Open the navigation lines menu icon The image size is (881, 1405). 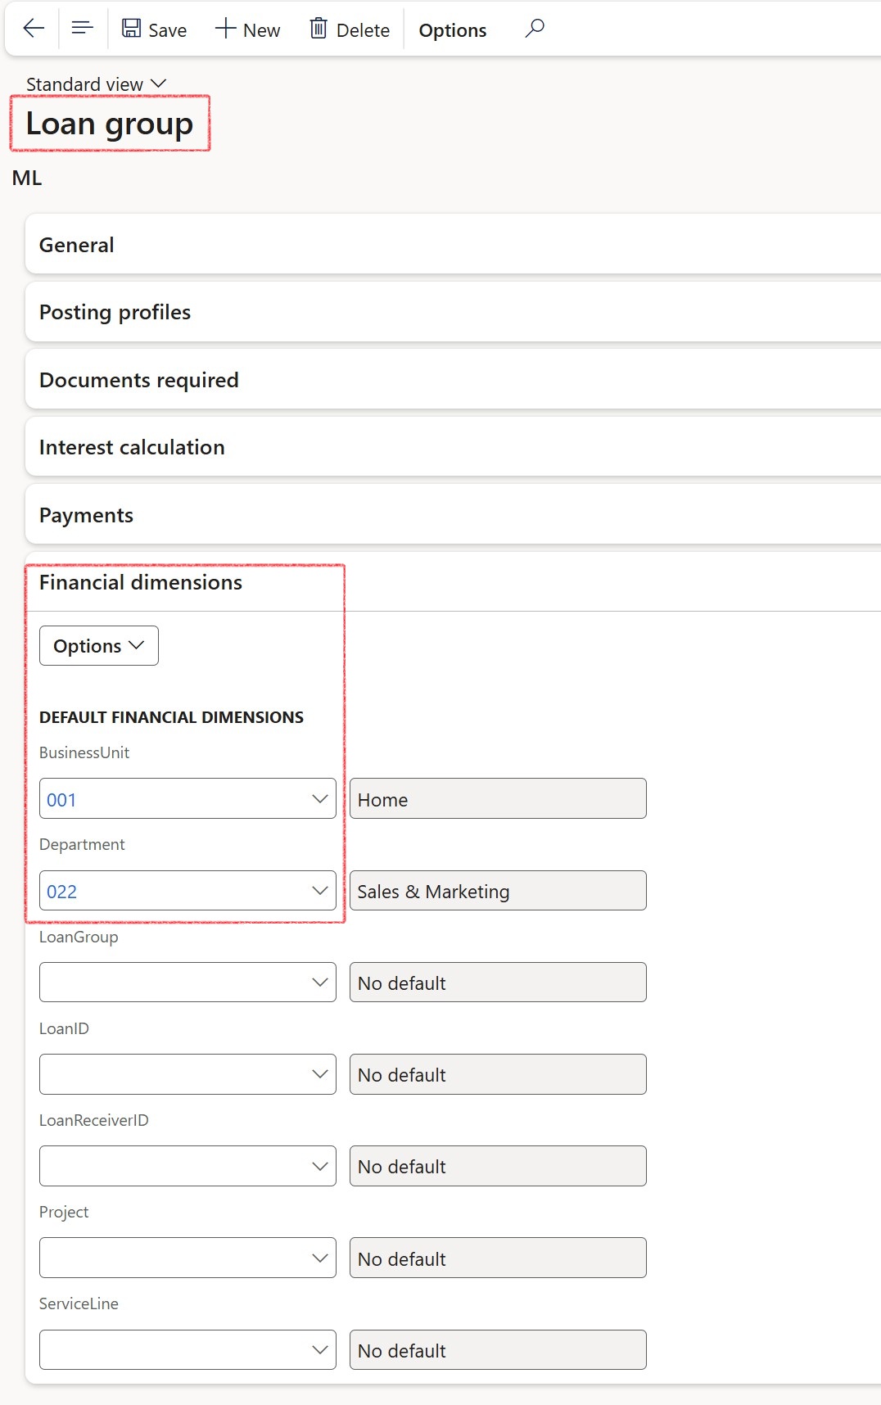[x=82, y=29]
